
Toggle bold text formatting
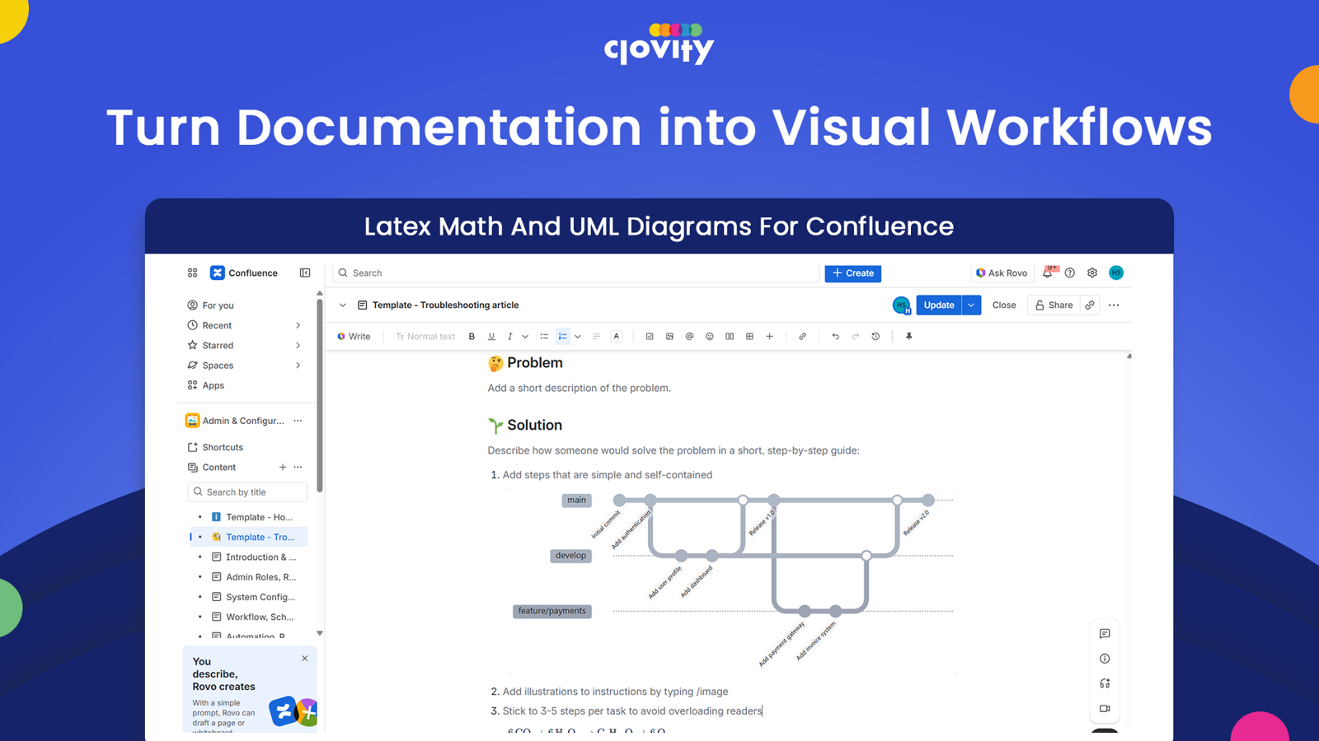(x=472, y=336)
